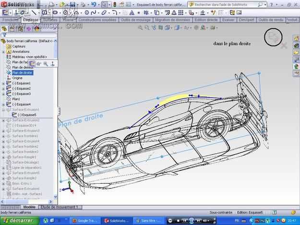Click the Convert Entities icon
Screen dimensions: 300x225
tap(156, 12)
